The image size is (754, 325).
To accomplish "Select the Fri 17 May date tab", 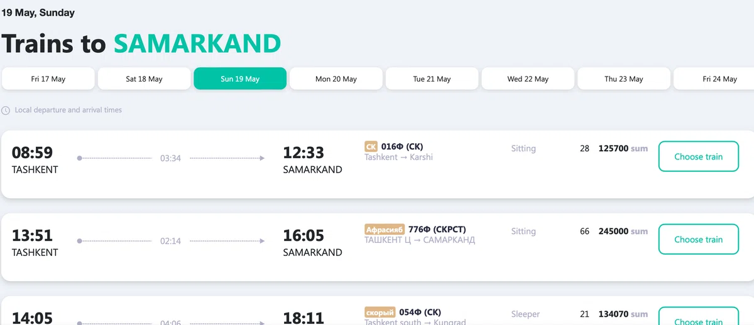I will [x=48, y=79].
